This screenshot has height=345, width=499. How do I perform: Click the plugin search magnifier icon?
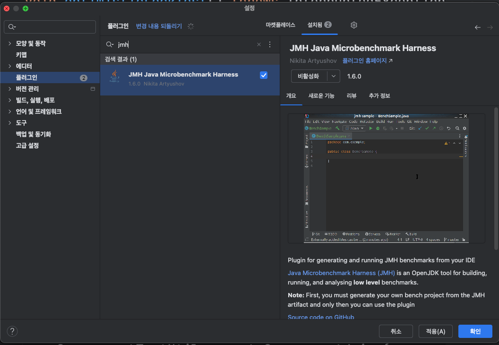(110, 44)
